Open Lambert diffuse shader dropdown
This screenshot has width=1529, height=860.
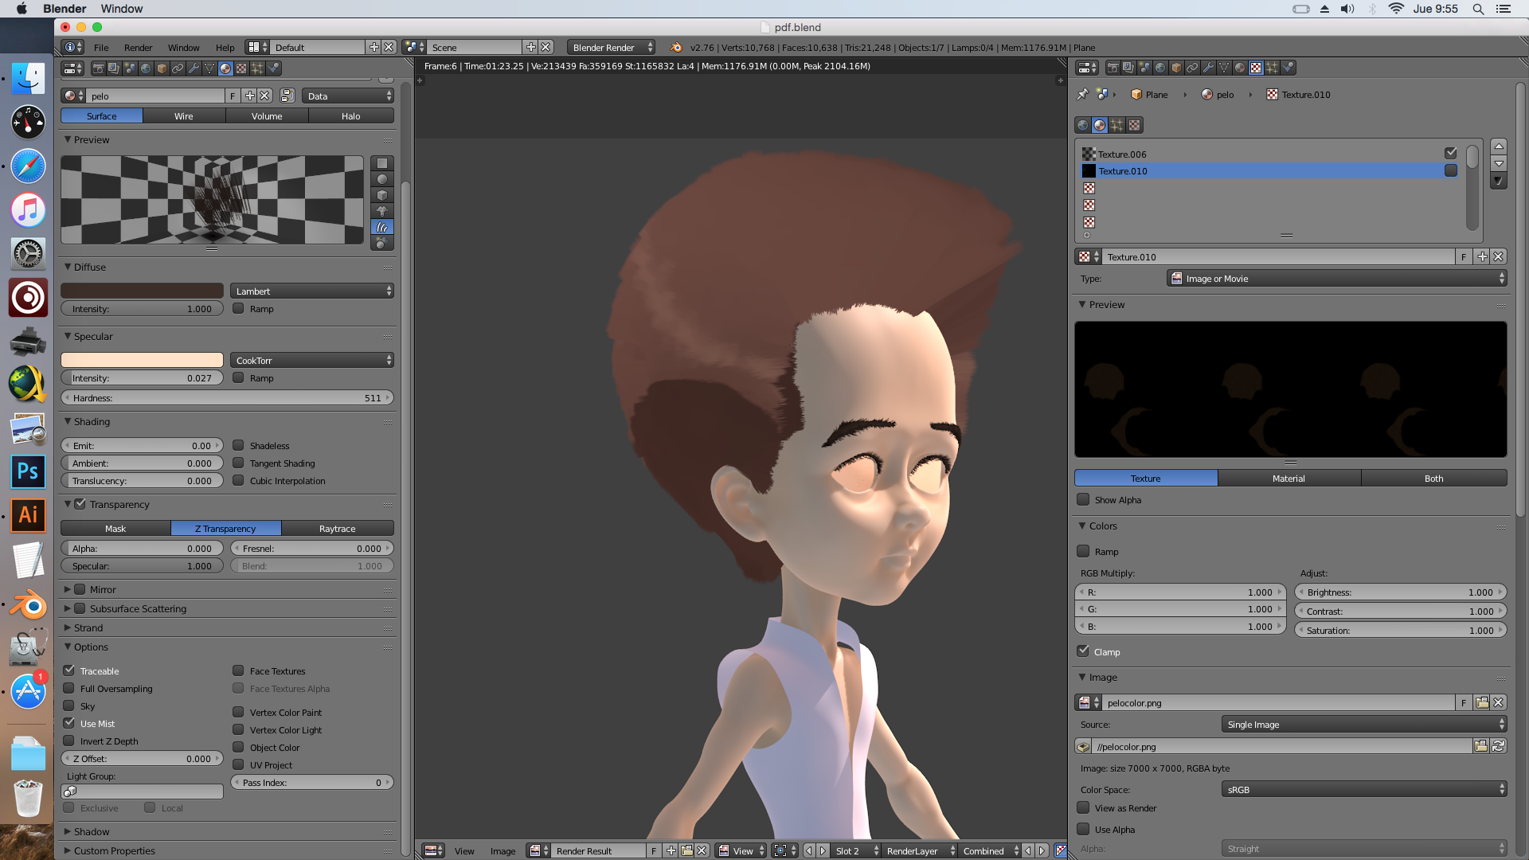(312, 291)
